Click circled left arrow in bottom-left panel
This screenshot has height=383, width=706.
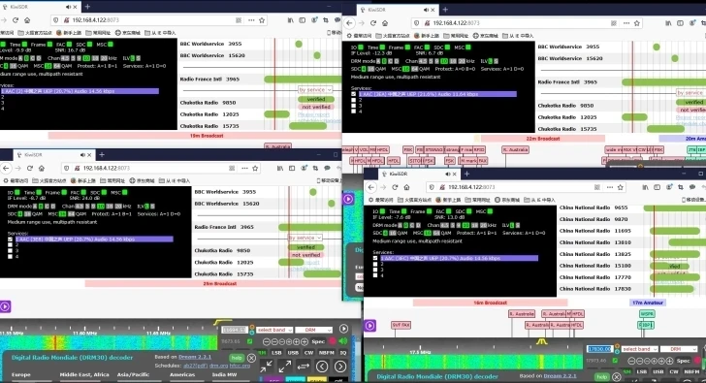[x=322, y=367]
